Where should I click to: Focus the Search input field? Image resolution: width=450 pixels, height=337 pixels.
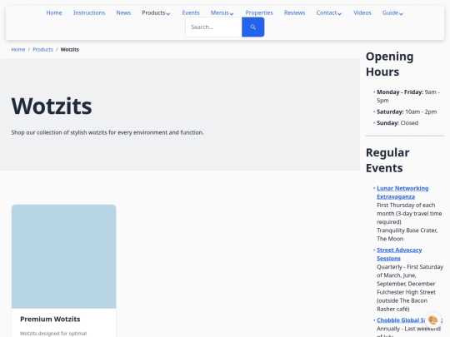pyautogui.click(x=214, y=27)
